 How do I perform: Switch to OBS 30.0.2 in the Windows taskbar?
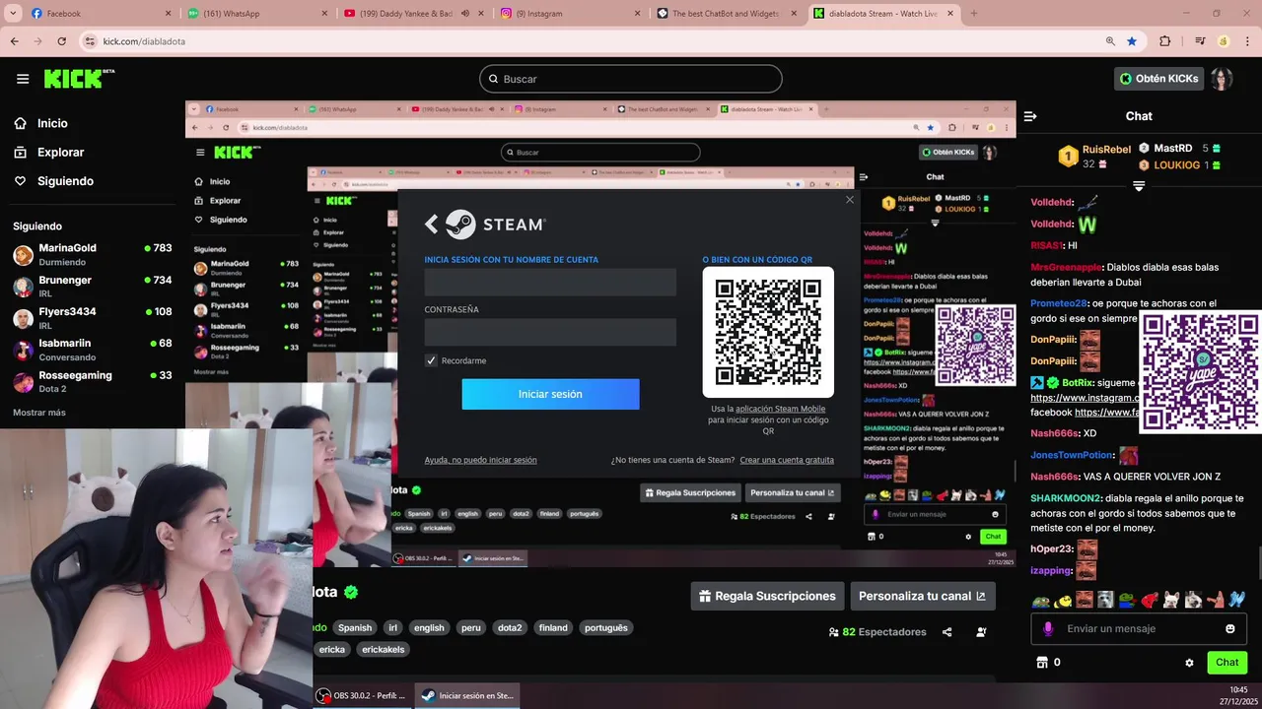[363, 695]
